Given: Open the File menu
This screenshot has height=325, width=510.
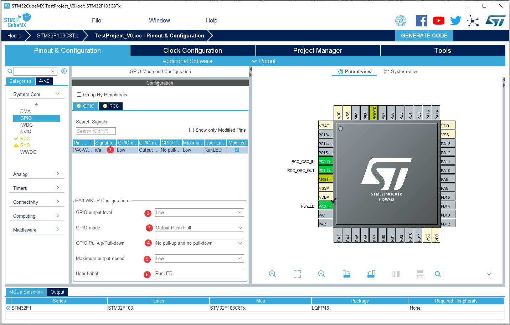Looking at the screenshot, I should click(x=97, y=21).
